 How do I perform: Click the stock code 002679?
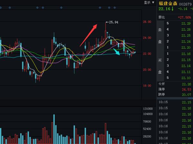pos(185,4)
